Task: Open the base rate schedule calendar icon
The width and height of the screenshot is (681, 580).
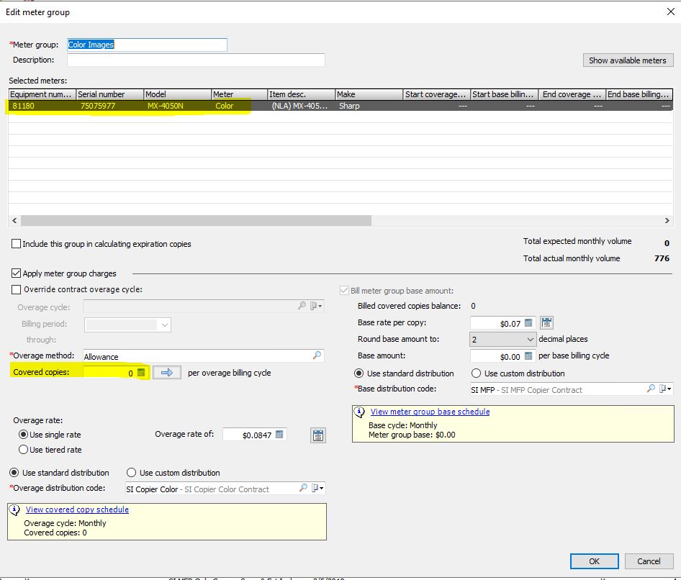Action: 546,322
